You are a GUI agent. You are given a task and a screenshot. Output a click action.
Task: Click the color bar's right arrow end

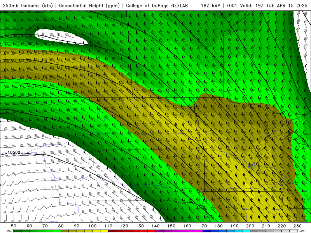click(302, 231)
